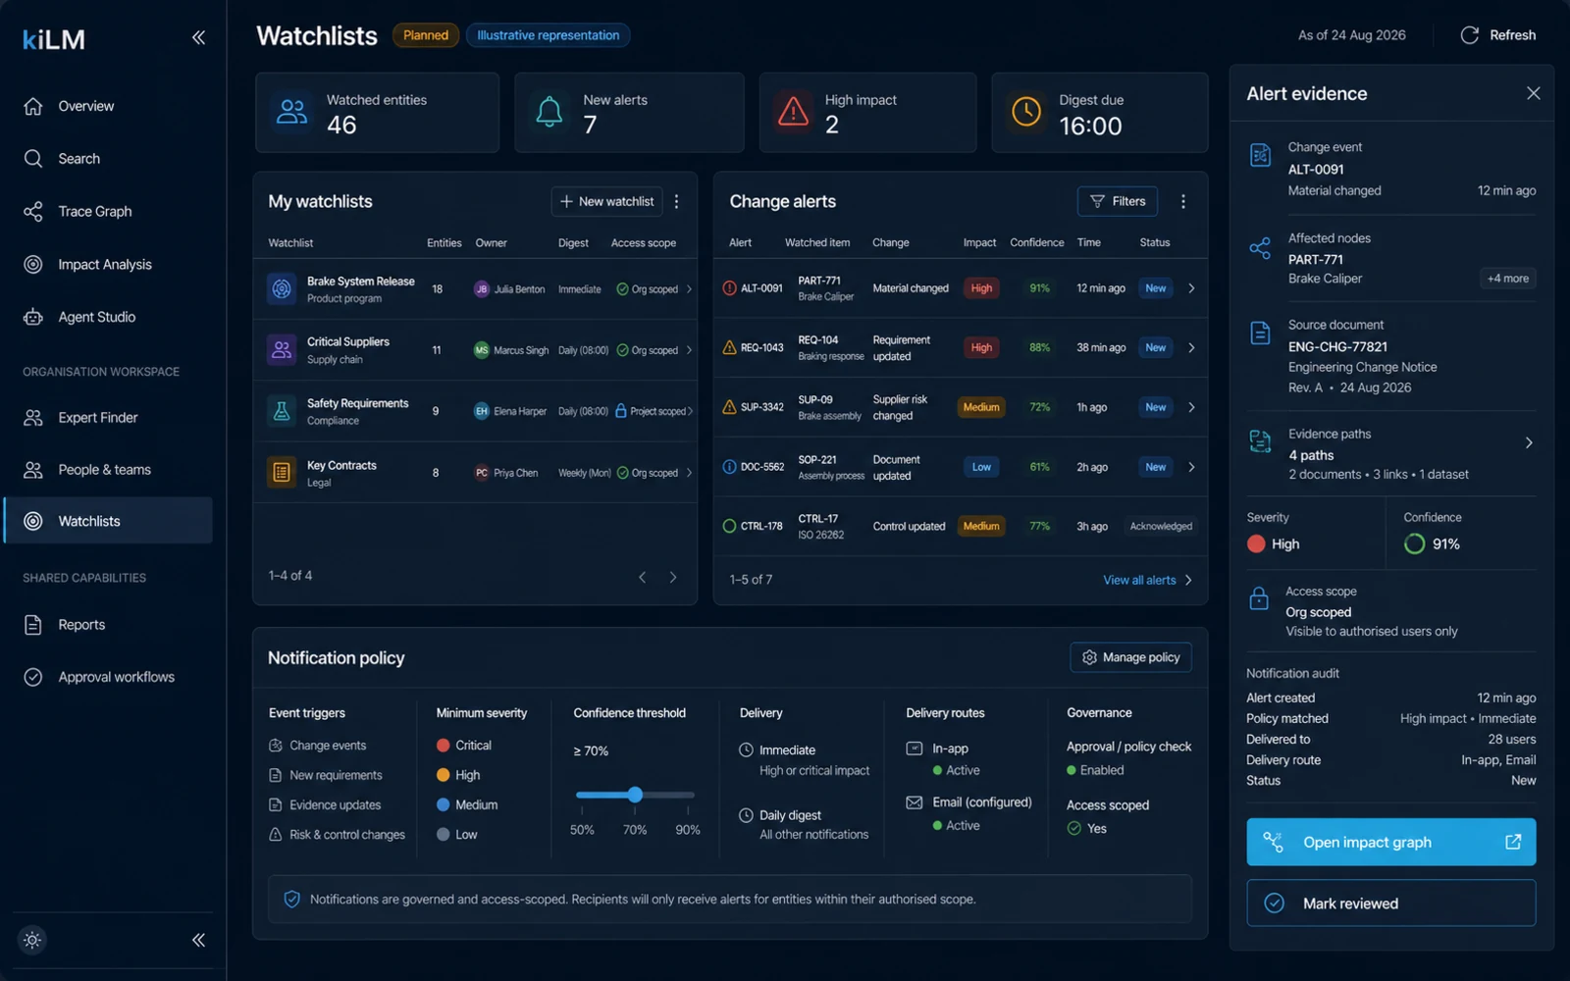Image resolution: width=1570 pixels, height=981 pixels.
Task: Click the High impact warning triangle icon
Action: [x=793, y=112]
